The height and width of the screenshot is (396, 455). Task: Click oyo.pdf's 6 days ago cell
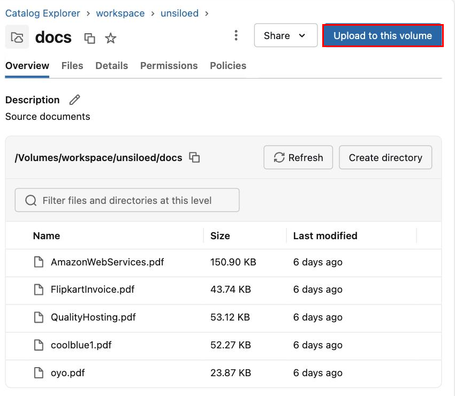tap(318, 373)
